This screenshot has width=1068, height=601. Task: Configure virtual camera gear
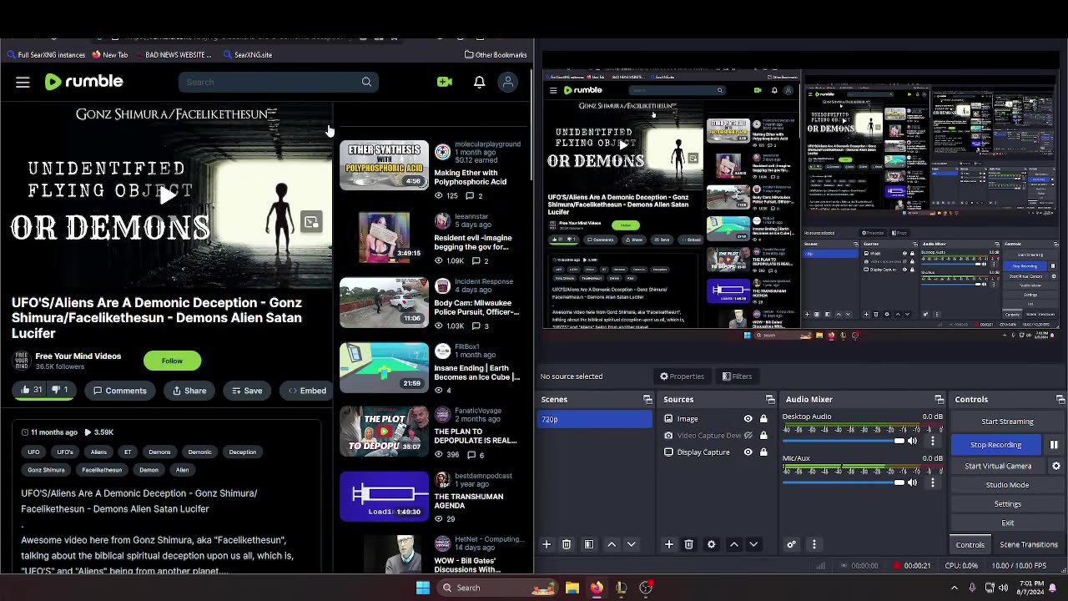[1056, 466]
